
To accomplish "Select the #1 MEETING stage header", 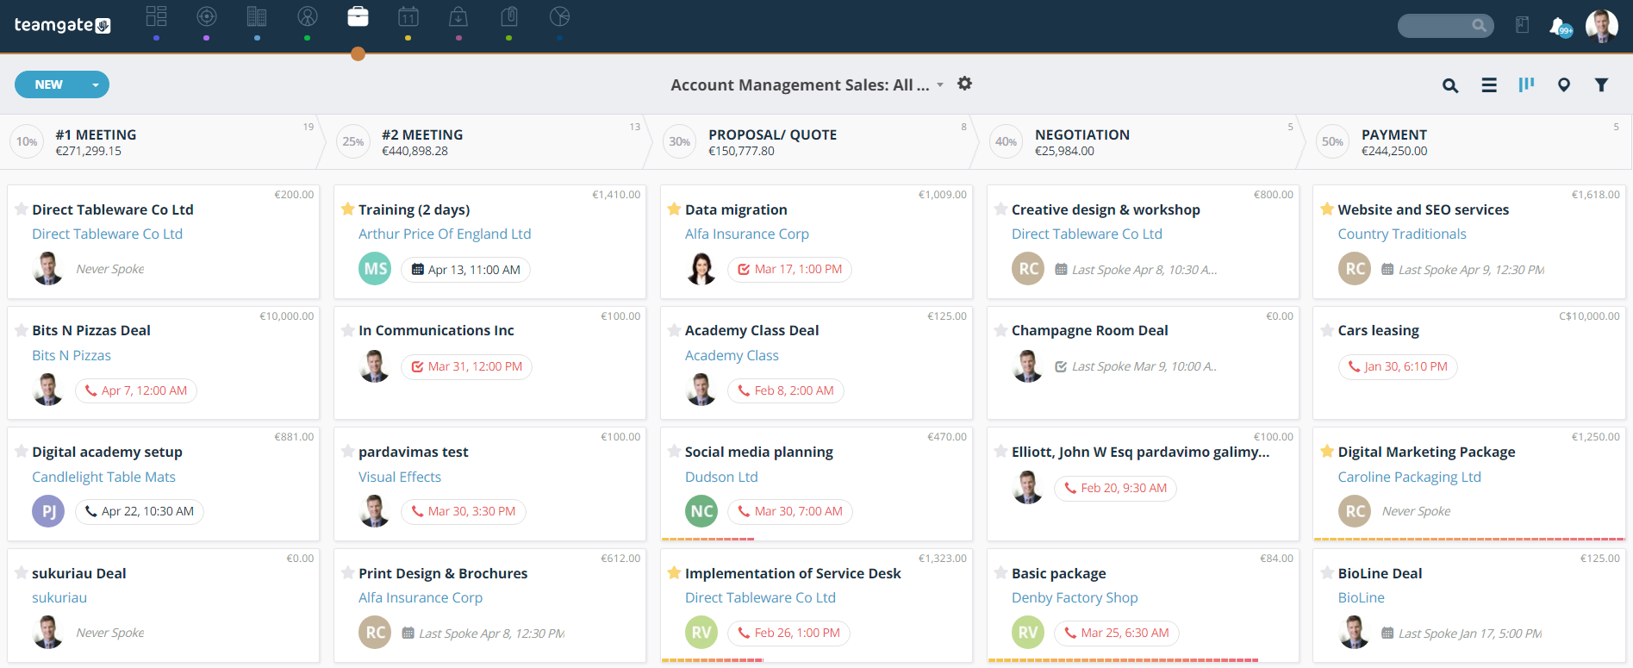I will (164, 141).
